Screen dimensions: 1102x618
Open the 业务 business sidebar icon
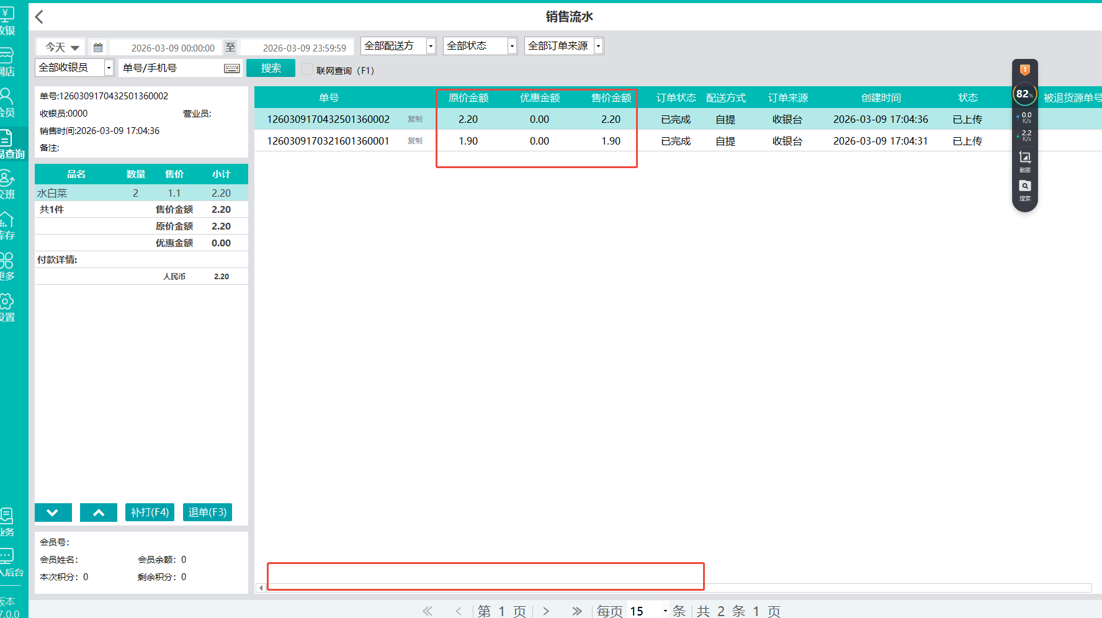pyautogui.click(x=7, y=522)
